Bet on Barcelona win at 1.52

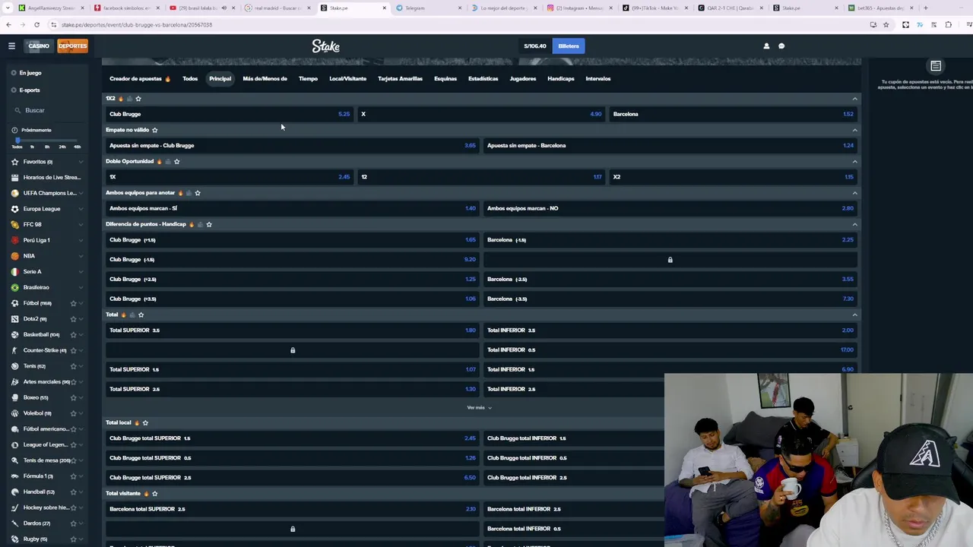point(733,114)
